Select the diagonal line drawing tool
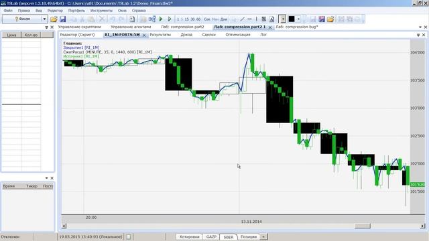This screenshot has width=429, height=241. (242, 19)
